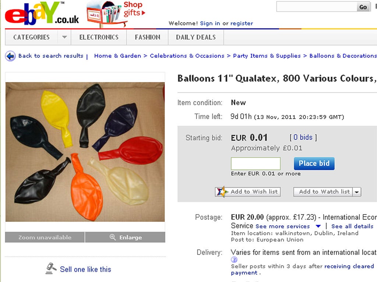Click the gavel Sell one like this icon
Image resolution: width=377 pixels, height=282 pixels.
[51, 268]
